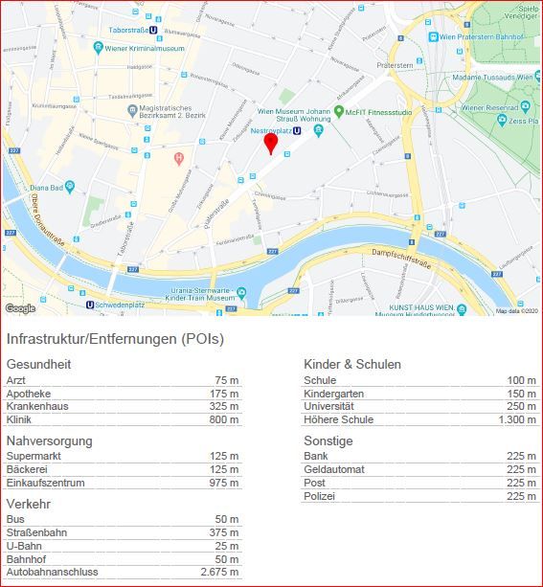Open the Wiener Riesenrad camera marker

[x=526, y=107]
